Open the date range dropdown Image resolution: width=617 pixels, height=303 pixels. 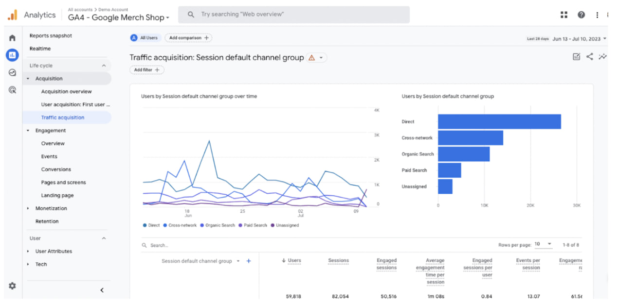click(x=579, y=39)
